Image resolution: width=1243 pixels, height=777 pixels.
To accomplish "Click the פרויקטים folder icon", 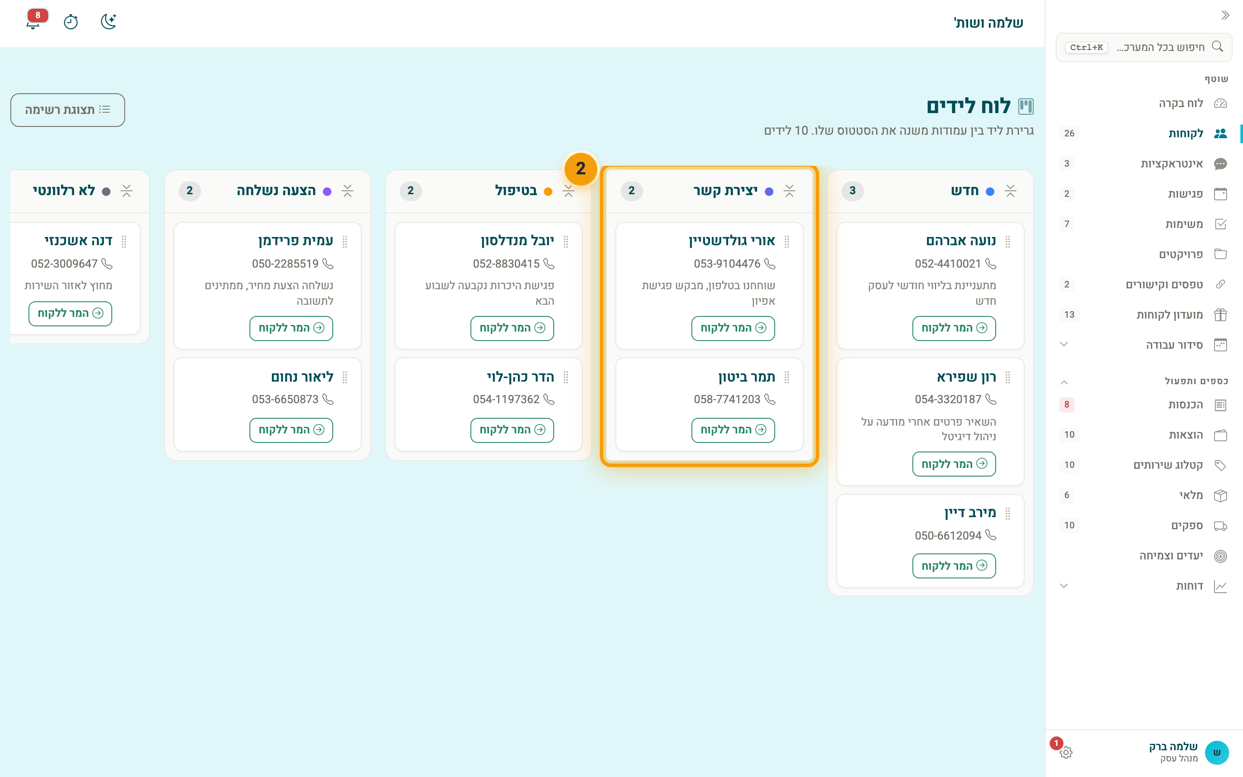I will 1221,254.
